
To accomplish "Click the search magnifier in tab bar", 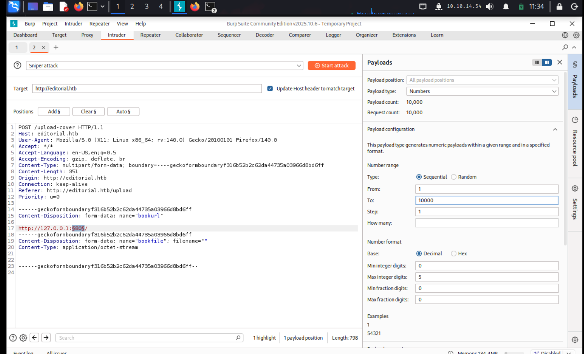I will pyautogui.click(x=565, y=47).
